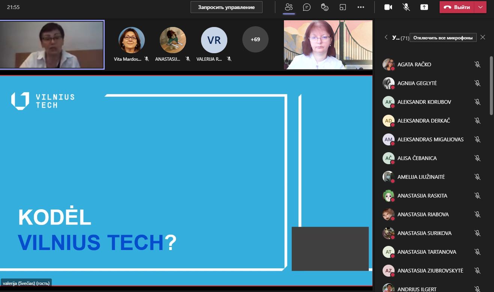Image resolution: width=494 pixels, height=292 pixels.
Task: Select the name ALEKSANDRAS MIGALIOVAS
Action: click(x=431, y=139)
